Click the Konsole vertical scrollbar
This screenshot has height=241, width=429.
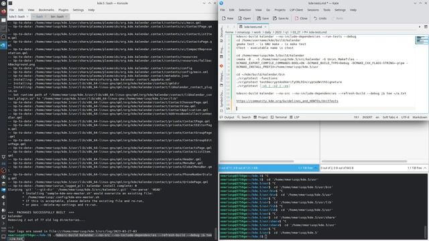(216, 234)
